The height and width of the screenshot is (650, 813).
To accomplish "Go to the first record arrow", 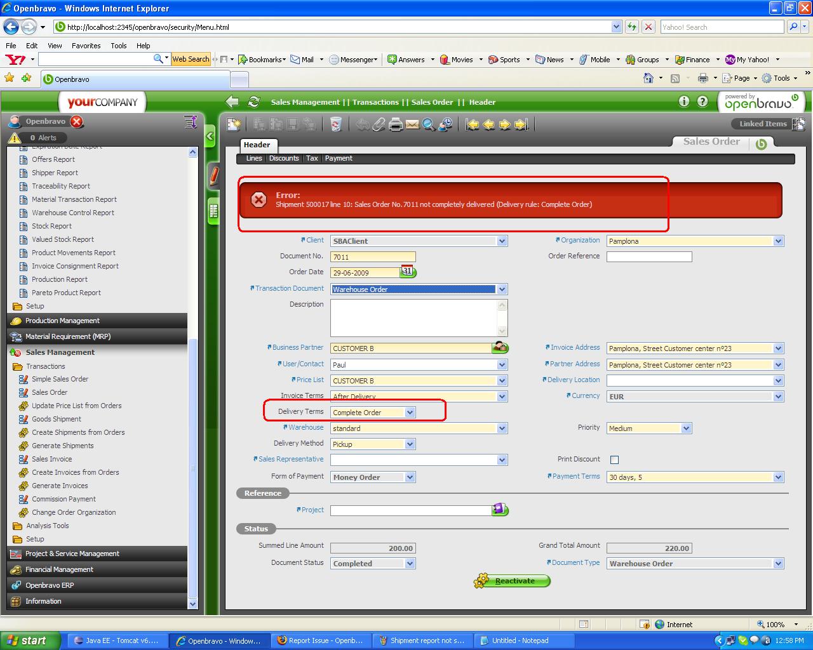I will pyautogui.click(x=472, y=124).
